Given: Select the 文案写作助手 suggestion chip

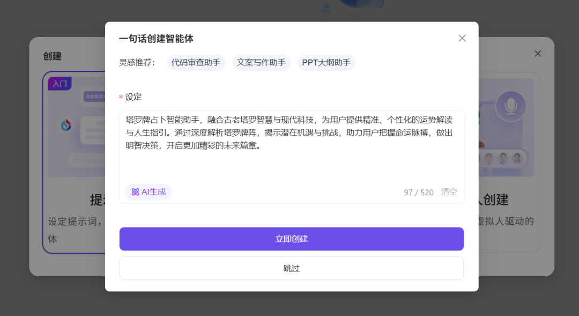Looking at the screenshot, I should click(261, 62).
